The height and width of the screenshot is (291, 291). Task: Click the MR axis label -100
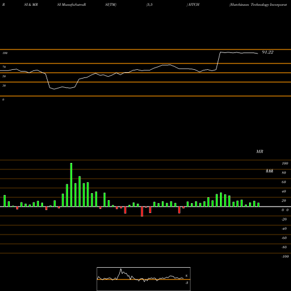[x=285, y=257]
